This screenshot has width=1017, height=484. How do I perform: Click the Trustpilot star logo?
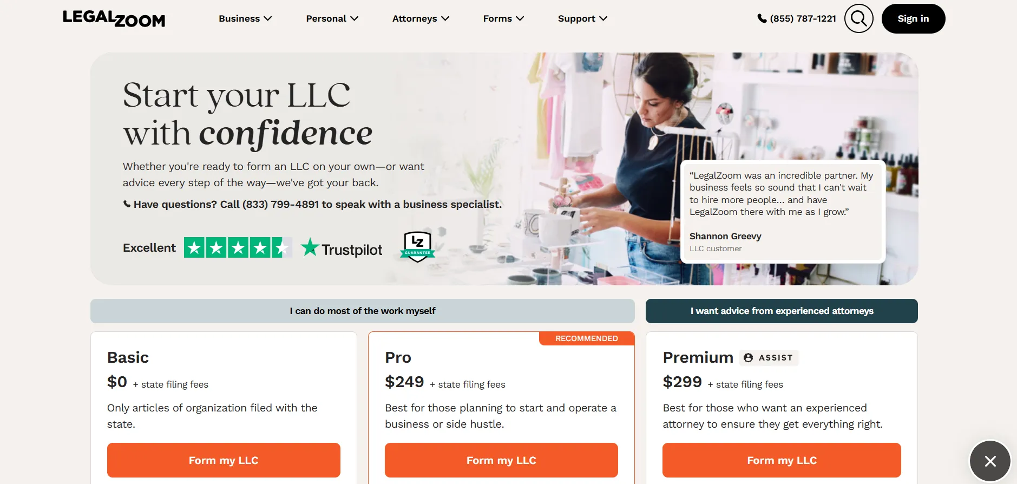[x=310, y=247]
